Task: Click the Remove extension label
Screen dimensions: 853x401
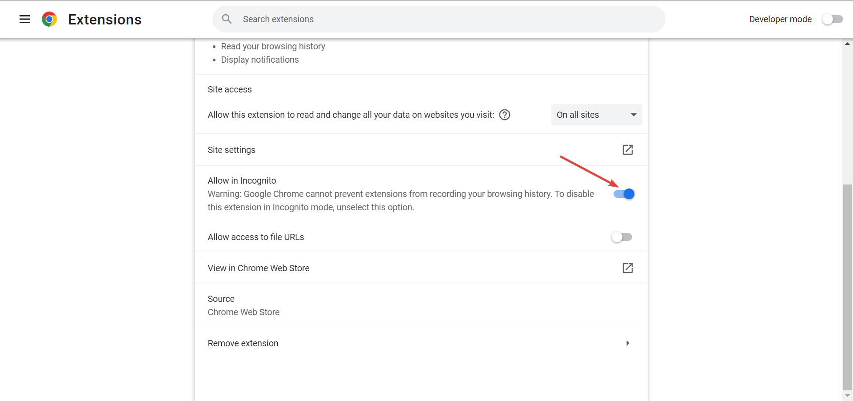Action: pyautogui.click(x=243, y=343)
